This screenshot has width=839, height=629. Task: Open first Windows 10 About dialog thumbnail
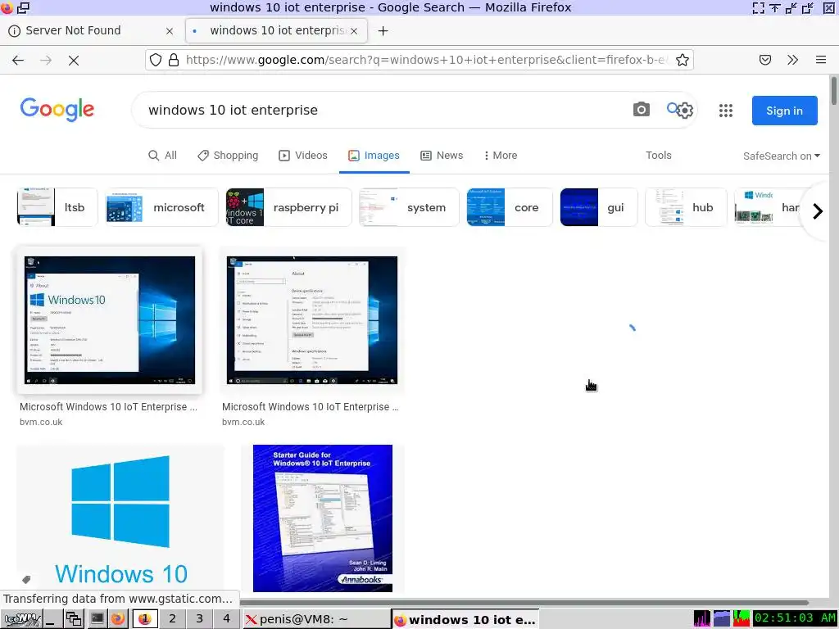(110, 320)
